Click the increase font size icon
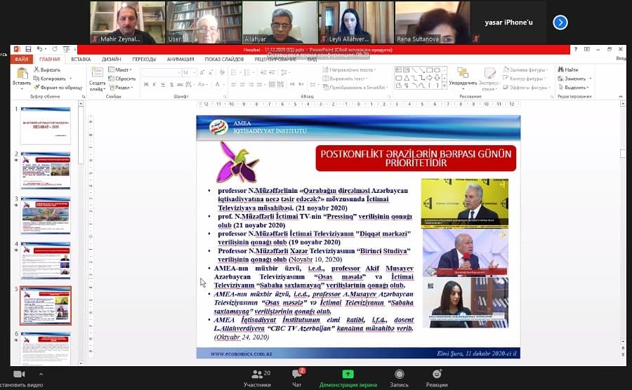This screenshot has height=390, width=632. point(202,72)
